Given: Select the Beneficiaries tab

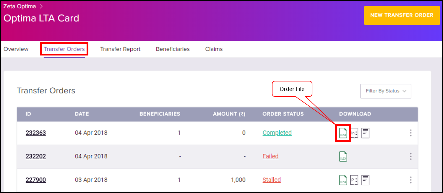Looking at the screenshot, I should point(173,49).
